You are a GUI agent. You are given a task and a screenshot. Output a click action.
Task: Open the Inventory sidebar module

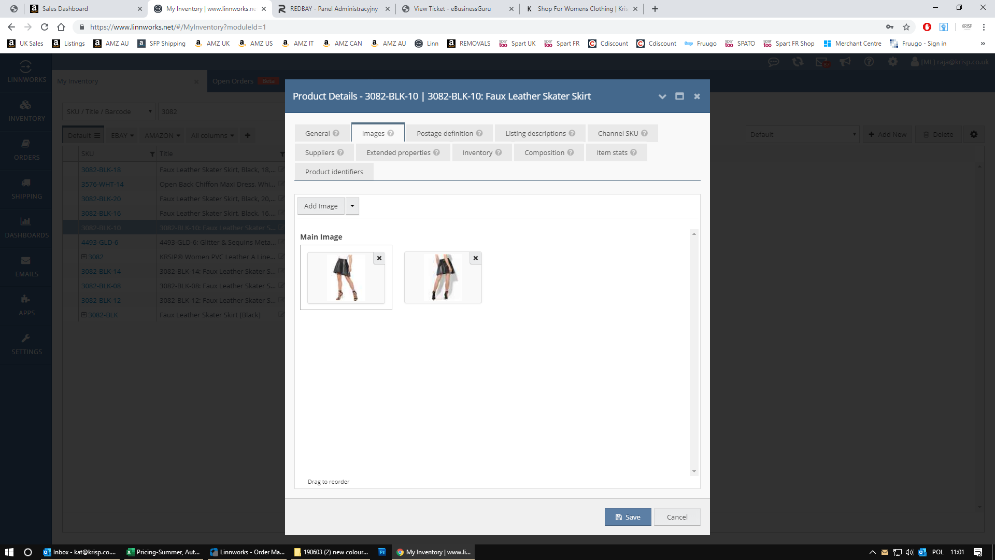(26, 111)
